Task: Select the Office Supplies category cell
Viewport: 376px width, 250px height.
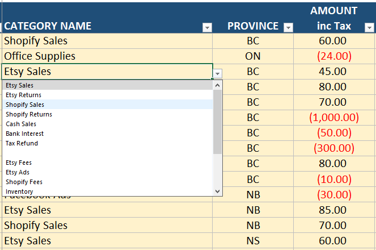Action: point(107,56)
